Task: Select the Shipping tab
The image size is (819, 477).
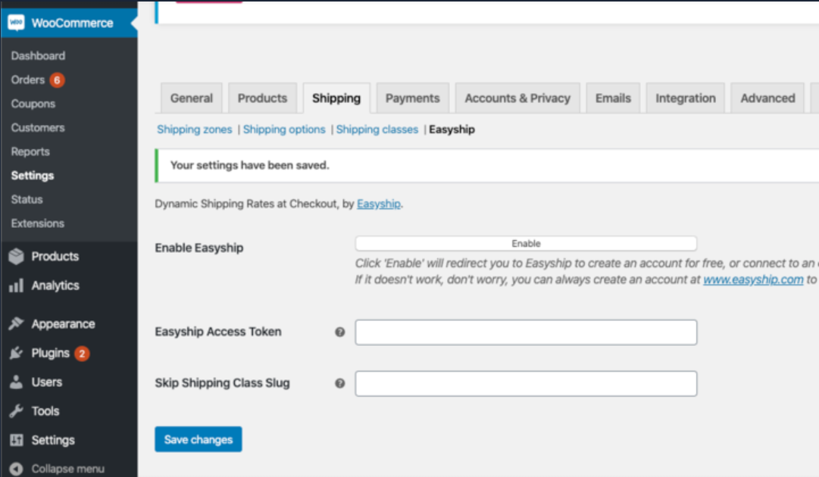Action: pos(336,98)
